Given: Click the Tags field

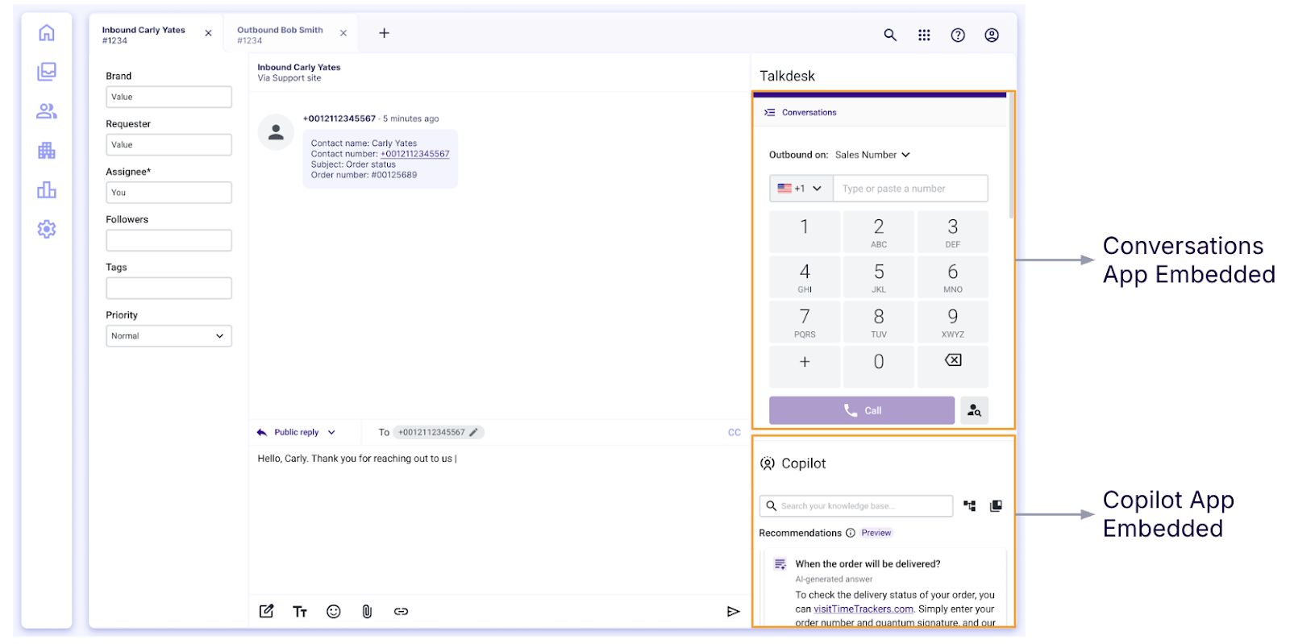Looking at the screenshot, I should (x=169, y=288).
